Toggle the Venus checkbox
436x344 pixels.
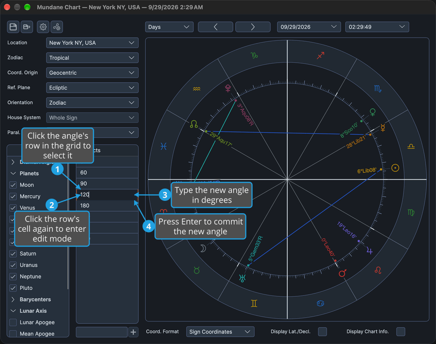[13, 207]
